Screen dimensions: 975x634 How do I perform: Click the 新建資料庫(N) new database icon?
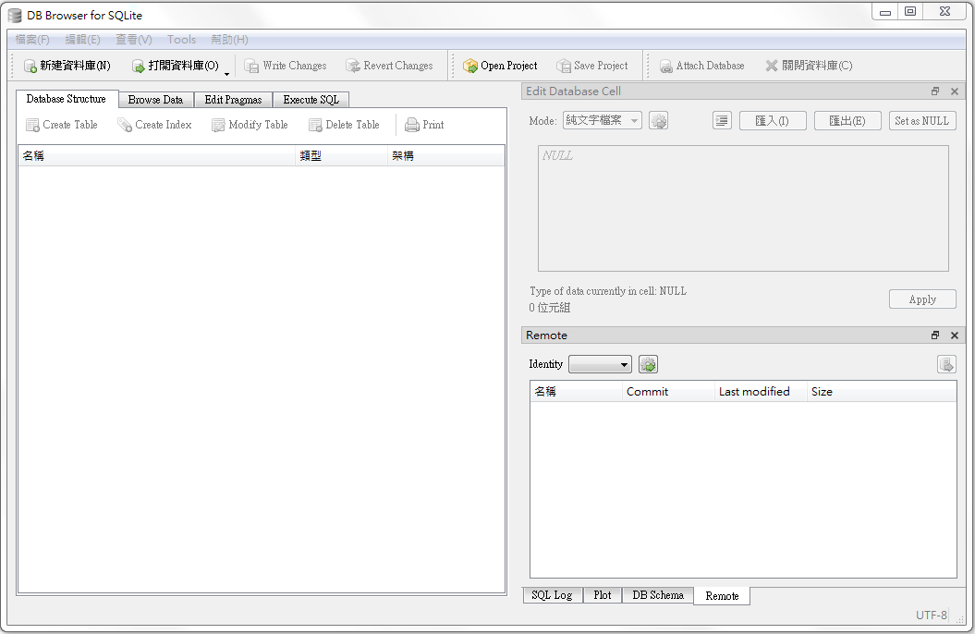pyautogui.click(x=30, y=65)
